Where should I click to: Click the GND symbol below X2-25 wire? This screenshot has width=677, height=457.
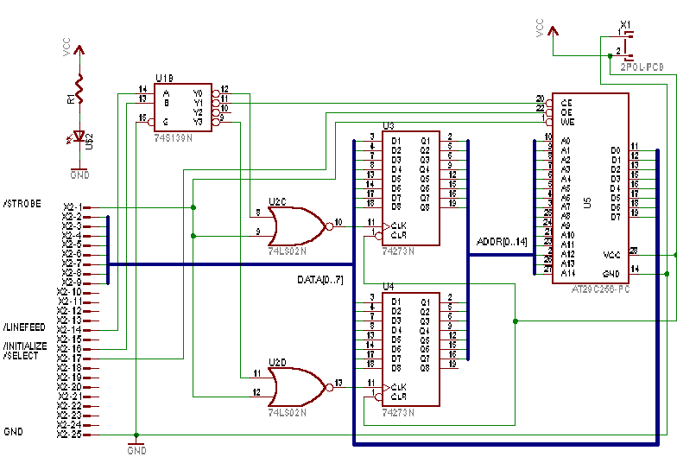click(x=136, y=447)
